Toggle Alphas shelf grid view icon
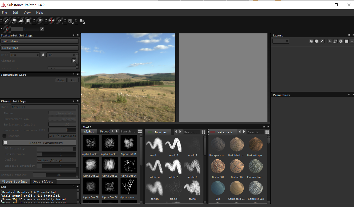This screenshot has width=354, height=207. tap(140, 131)
